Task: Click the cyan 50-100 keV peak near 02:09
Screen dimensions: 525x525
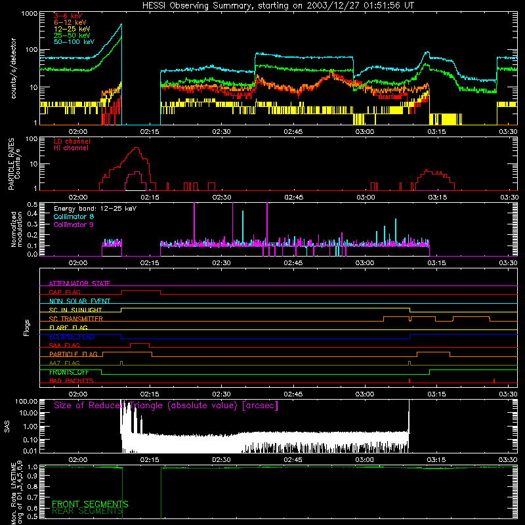Action: pos(121,24)
